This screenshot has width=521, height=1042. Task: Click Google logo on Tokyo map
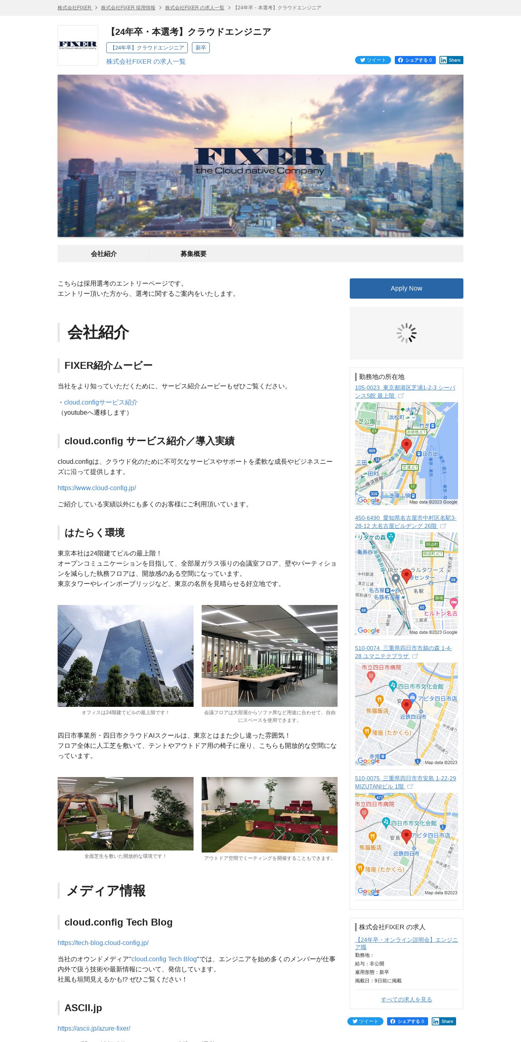[369, 500]
